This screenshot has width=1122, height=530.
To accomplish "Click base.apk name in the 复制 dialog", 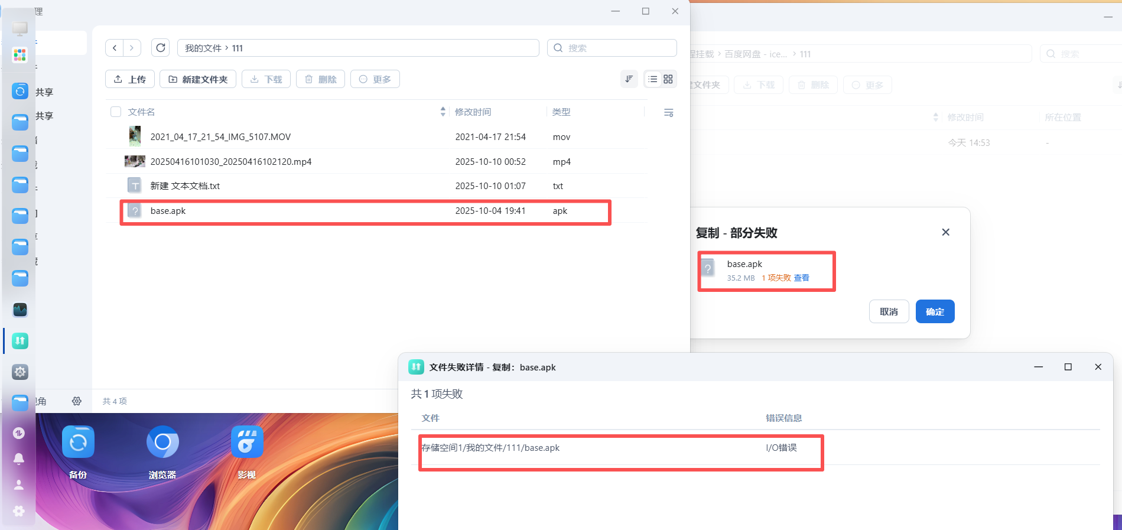I will tap(744, 264).
